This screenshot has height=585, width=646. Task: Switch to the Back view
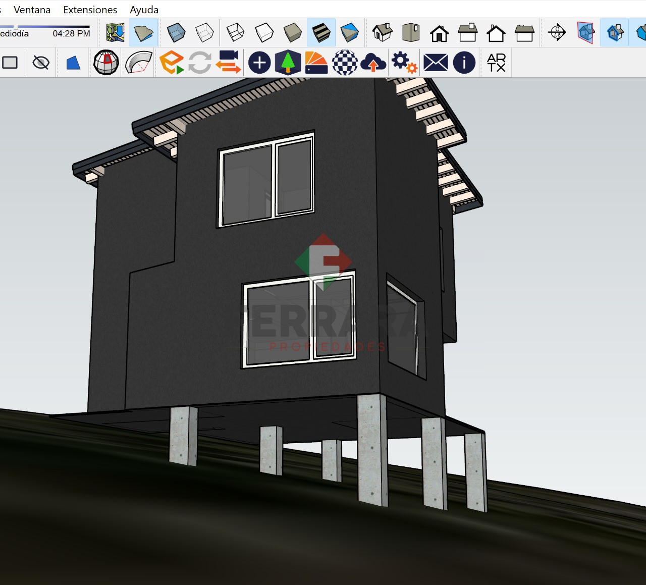496,33
